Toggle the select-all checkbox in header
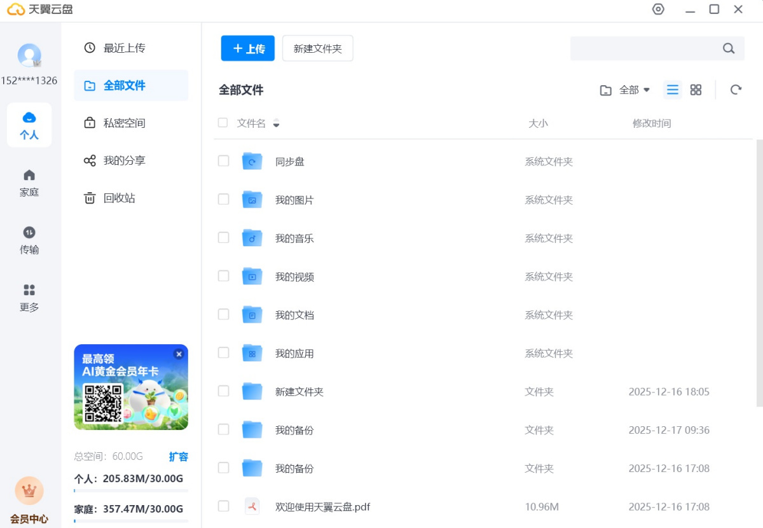 tap(223, 123)
